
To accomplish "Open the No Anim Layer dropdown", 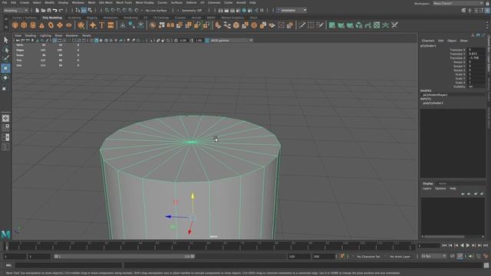I will coord(400,256).
